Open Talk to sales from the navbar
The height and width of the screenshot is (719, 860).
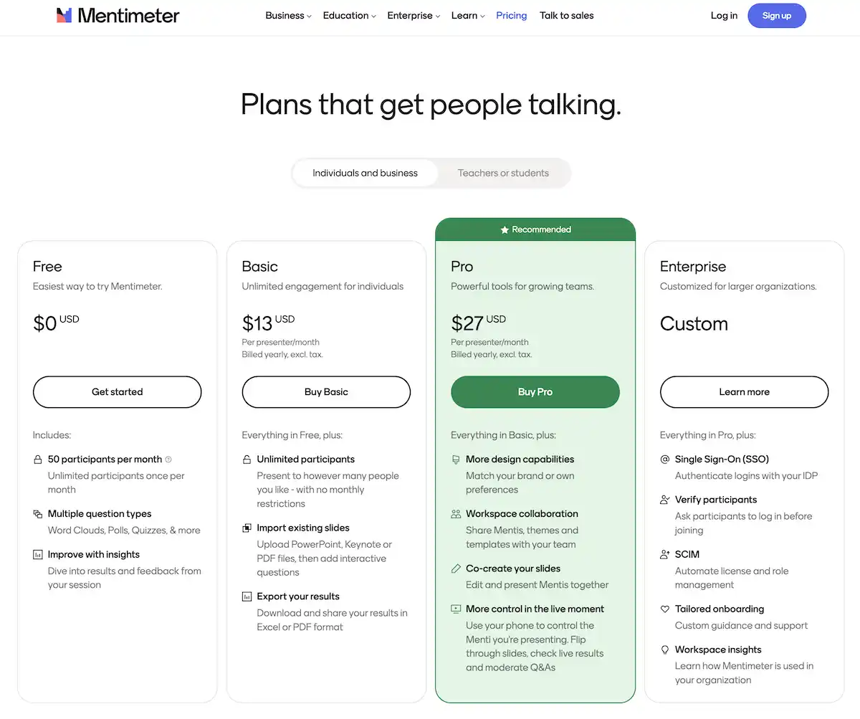click(566, 15)
